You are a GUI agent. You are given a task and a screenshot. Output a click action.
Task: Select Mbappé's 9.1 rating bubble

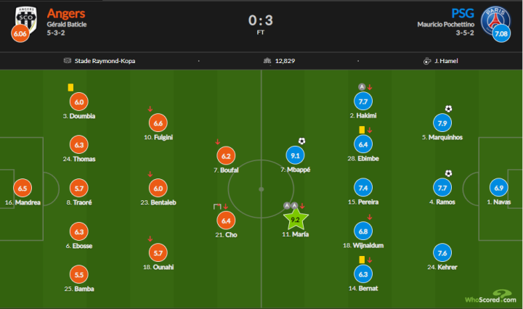pyautogui.click(x=295, y=155)
